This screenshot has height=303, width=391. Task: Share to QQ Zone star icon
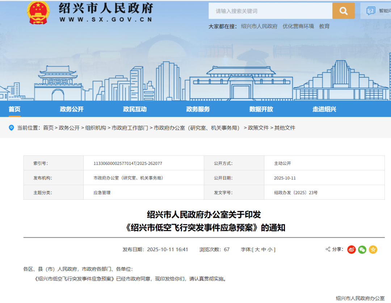[x=373, y=249]
